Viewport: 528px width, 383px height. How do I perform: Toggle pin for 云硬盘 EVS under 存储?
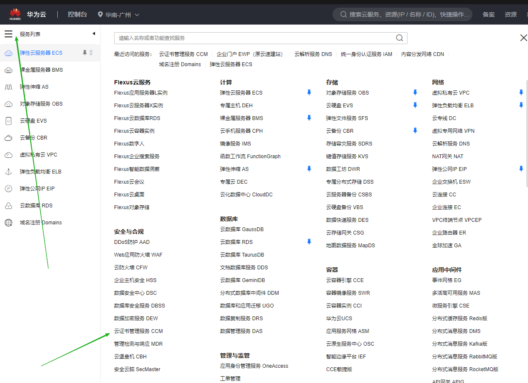pyautogui.click(x=415, y=105)
